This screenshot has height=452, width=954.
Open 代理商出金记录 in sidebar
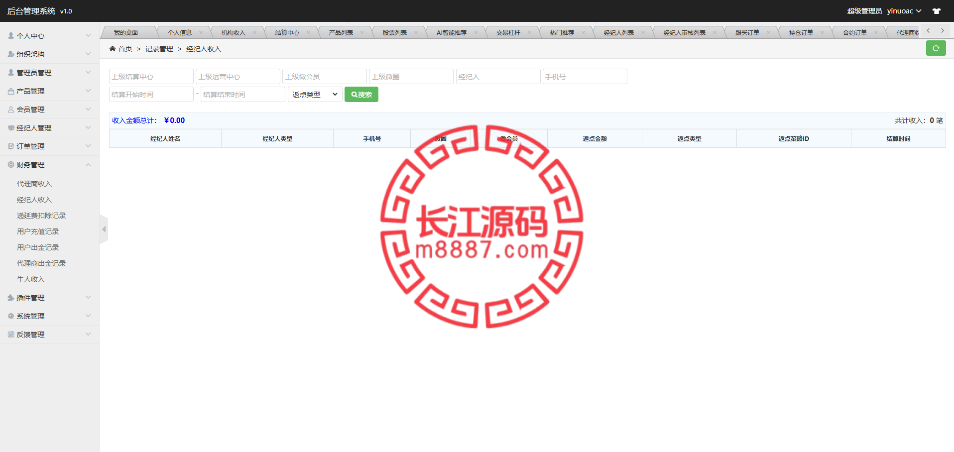[x=41, y=263]
